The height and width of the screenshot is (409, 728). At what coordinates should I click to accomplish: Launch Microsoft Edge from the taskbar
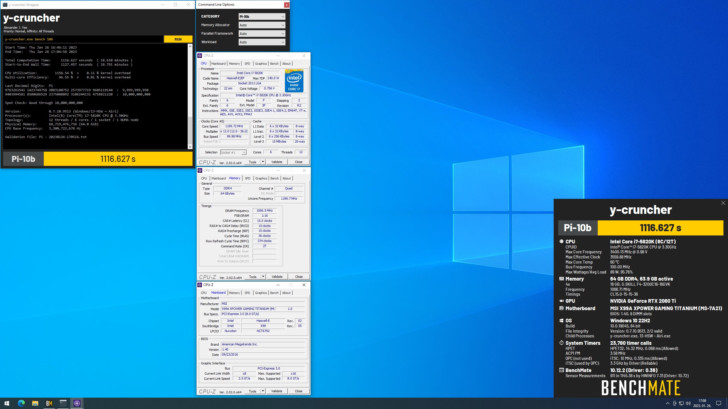[21, 403]
